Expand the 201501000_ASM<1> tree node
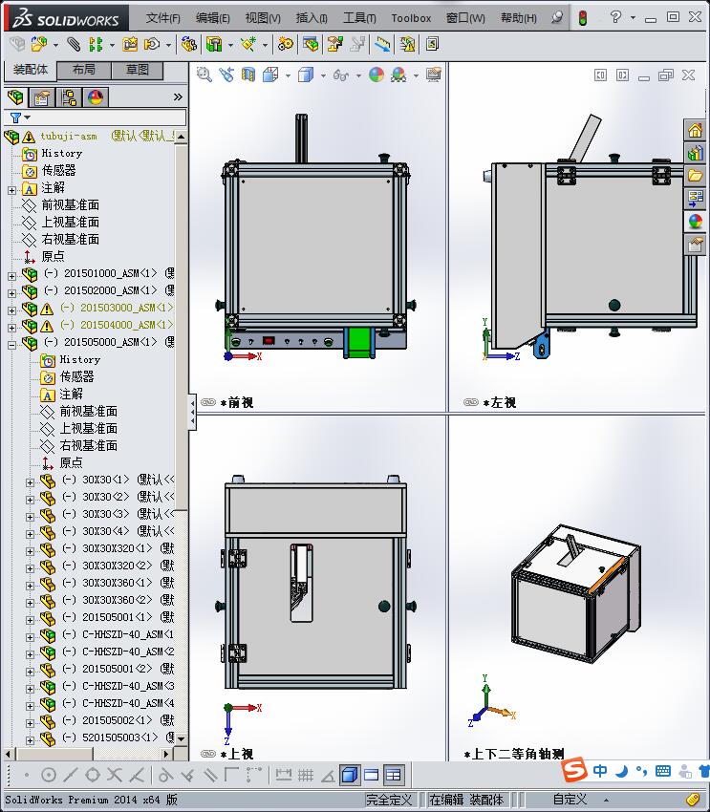Screen dimensions: 710x812 11,276
